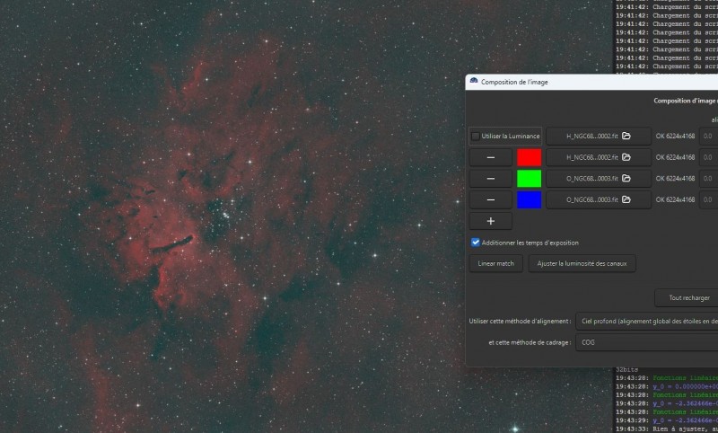Image resolution: width=718 pixels, height=433 pixels.
Task: Select green row O_NGC68...0003.fit file button
Action: pyautogui.click(x=599, y=178)
